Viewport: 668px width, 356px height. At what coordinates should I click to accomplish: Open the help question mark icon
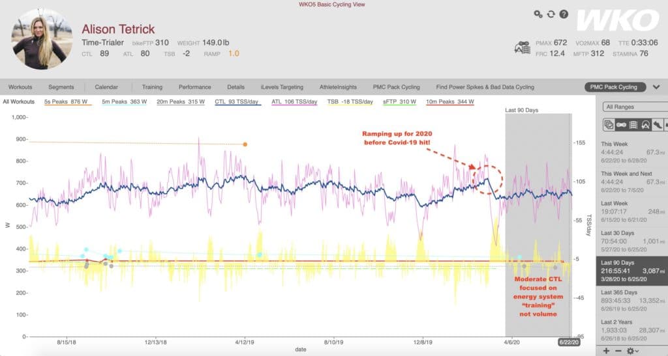(x=564, y=14)
